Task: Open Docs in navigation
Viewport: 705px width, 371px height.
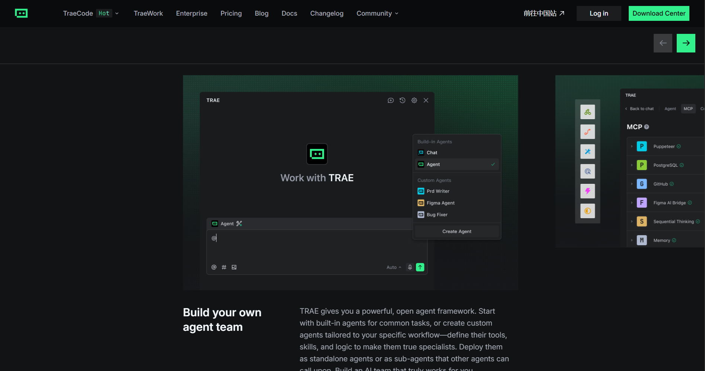Action: click(x=289, y=13)
